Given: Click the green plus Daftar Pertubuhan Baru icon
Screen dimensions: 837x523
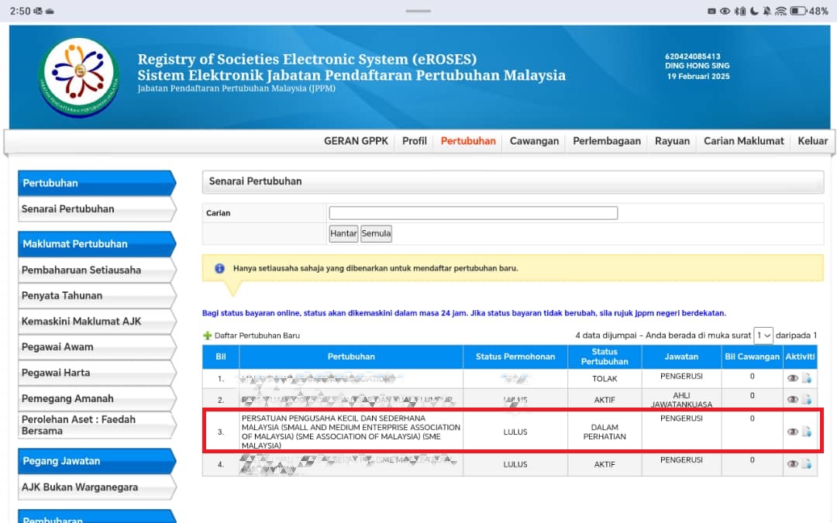Looking at the screenshot, I should pyautogui.click(x=207, y=335).
